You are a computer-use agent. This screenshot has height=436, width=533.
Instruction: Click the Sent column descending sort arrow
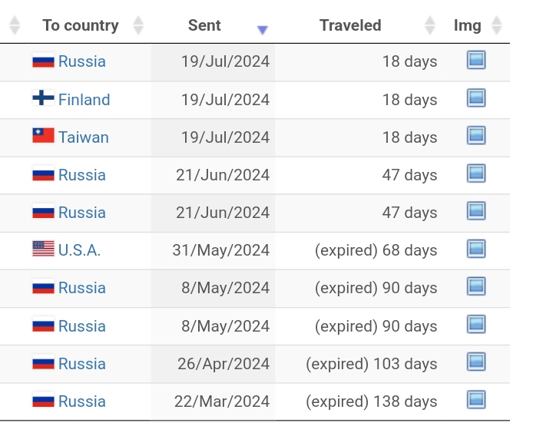[263, 30]
